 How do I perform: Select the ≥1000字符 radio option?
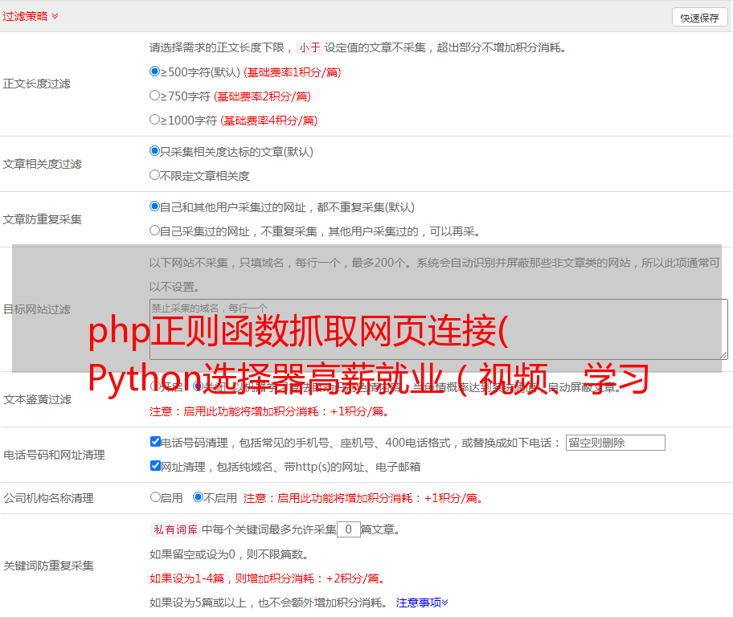click(x=155, y=120)
